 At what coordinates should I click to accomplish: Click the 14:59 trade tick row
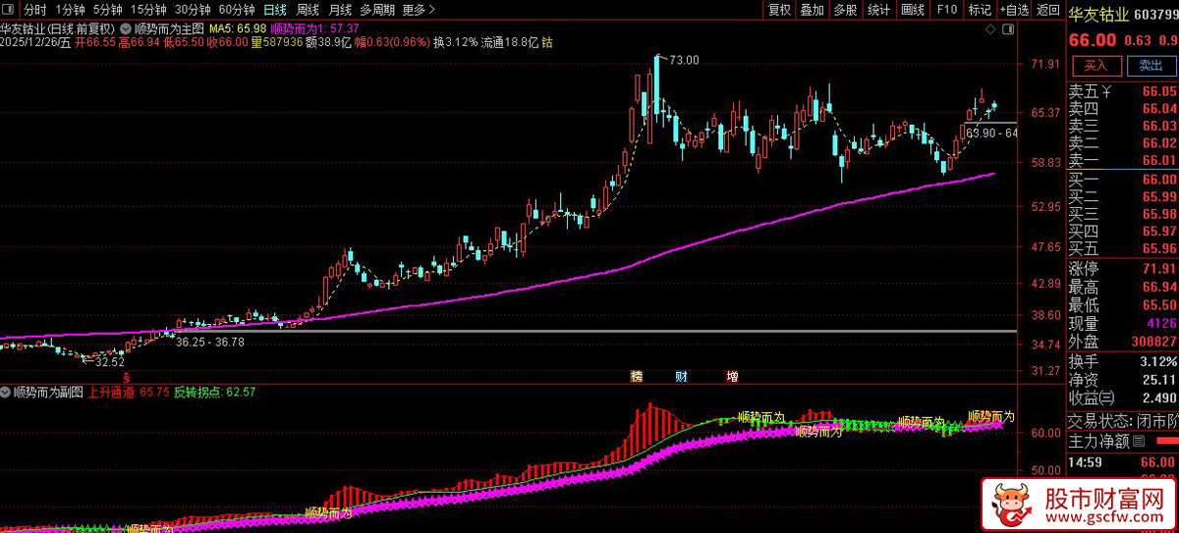(1123, 461)
